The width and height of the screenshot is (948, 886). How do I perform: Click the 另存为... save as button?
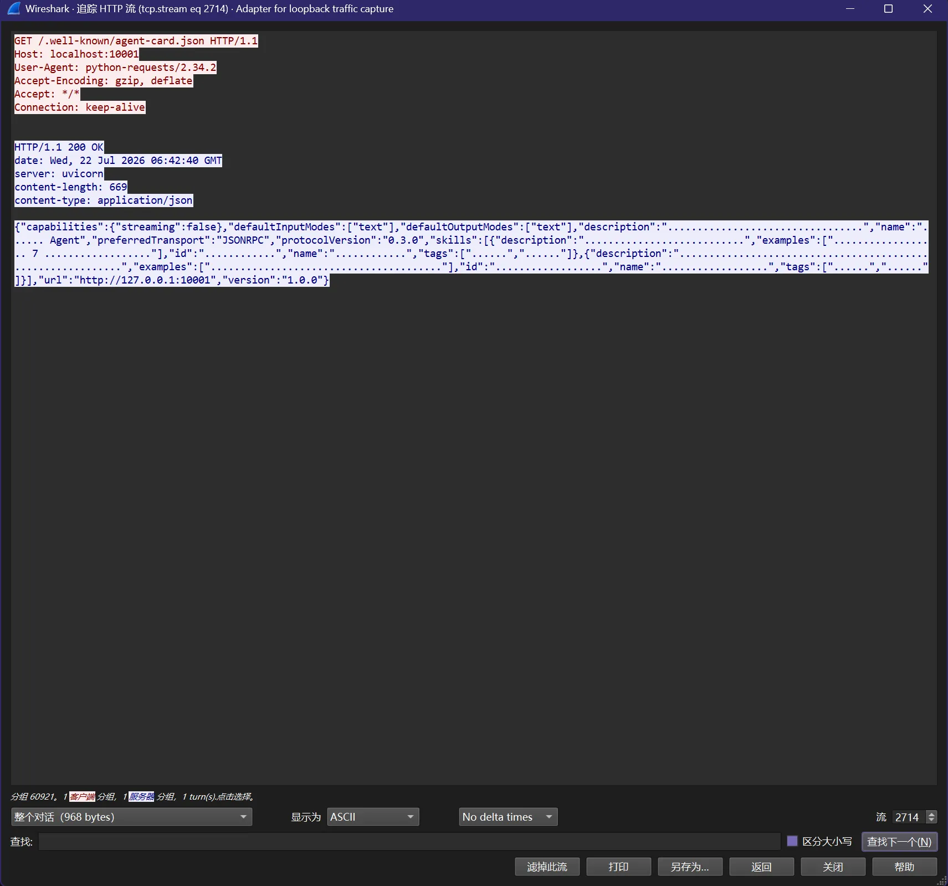pos(690,867)
